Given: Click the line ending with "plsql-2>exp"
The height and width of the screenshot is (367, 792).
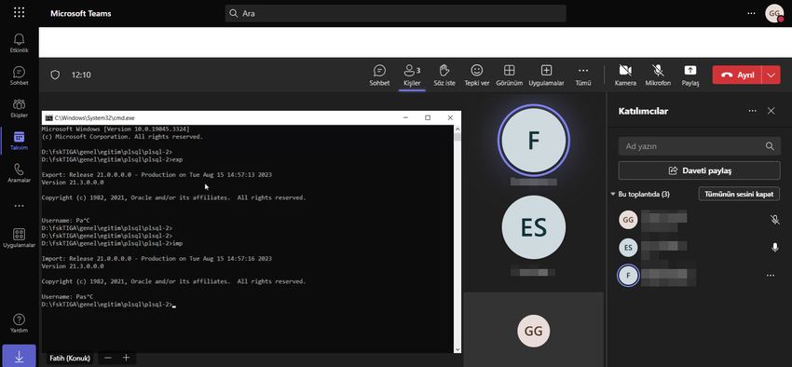Looking at the screenshot, I should 112,159.
